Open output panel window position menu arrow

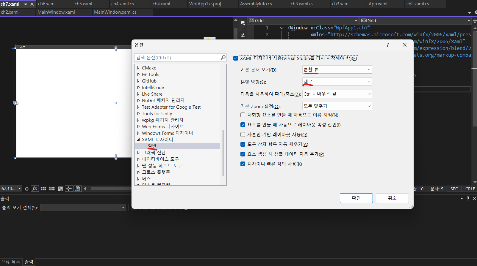click(x=462, y=198)
